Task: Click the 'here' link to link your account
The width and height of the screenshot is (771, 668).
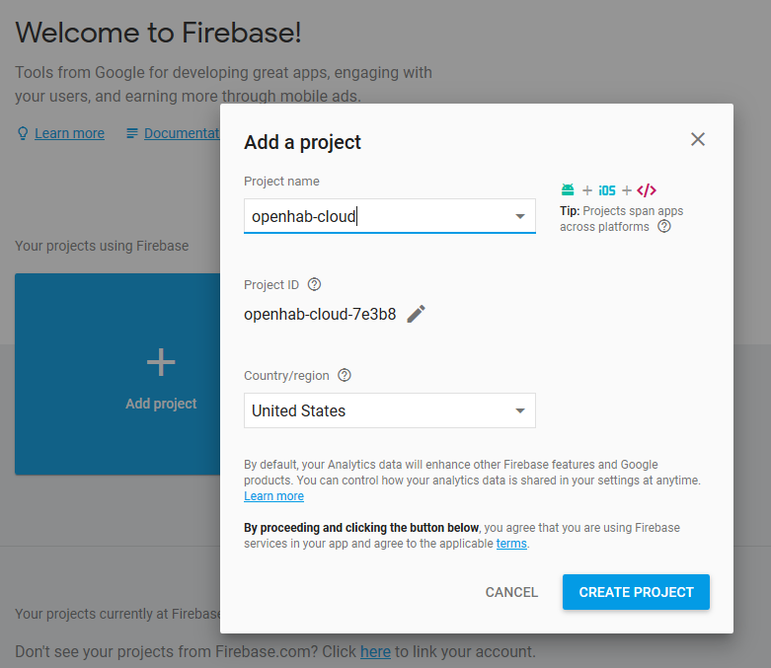Action: [x=375, y=651]
